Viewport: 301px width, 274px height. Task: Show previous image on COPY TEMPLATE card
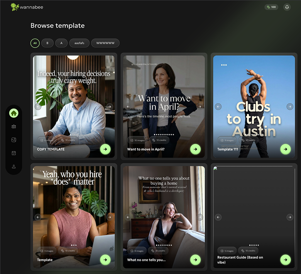[38, 107]
